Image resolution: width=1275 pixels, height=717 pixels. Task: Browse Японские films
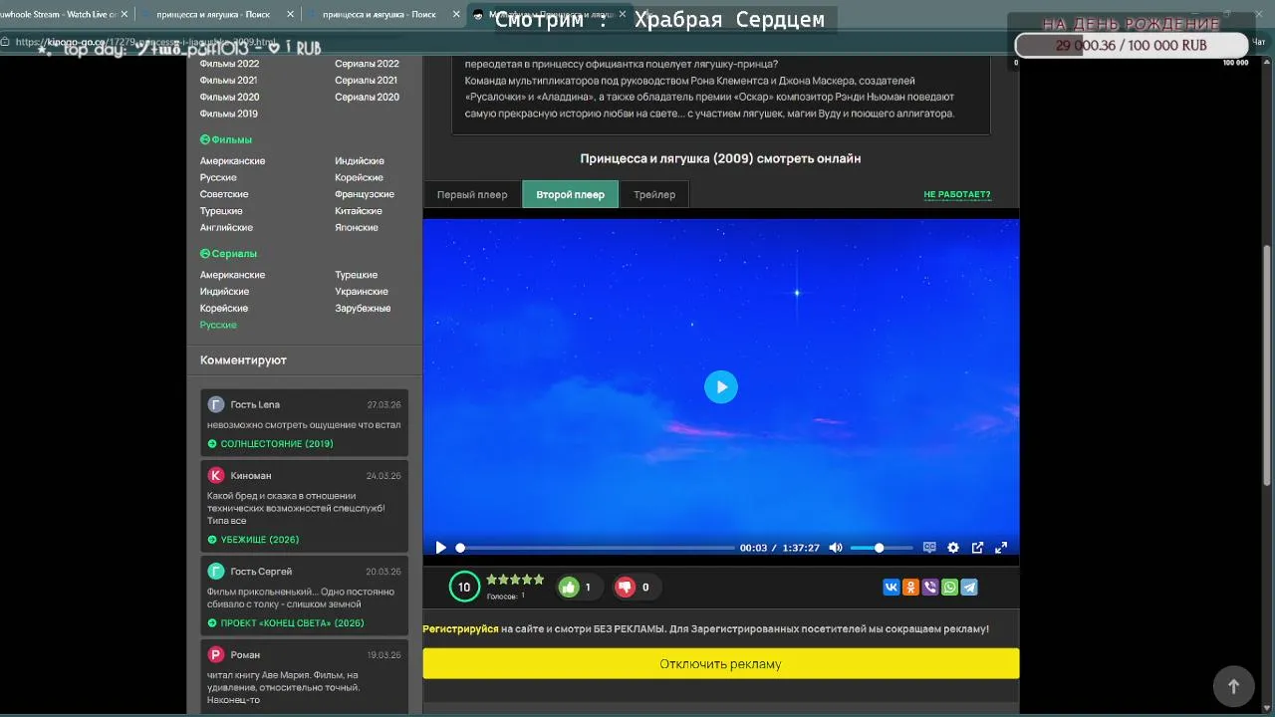click(357, 228)
